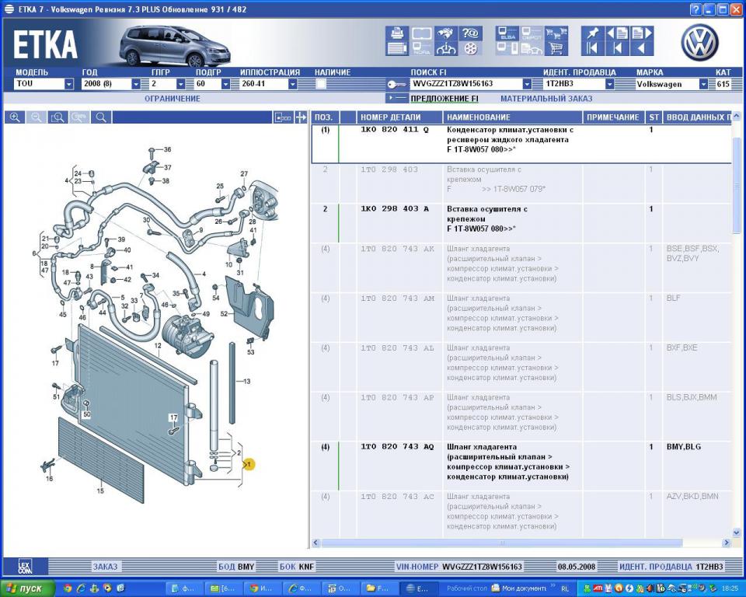Image resolution: width=746 pixels, height=597 pixels.
Task: Open Мои документы in taskbar
Action: tap(518, 588)
